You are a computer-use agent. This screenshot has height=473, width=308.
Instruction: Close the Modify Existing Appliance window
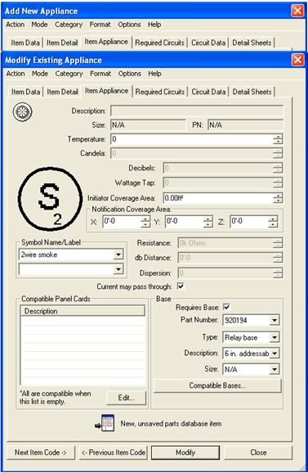click(297, 60)
